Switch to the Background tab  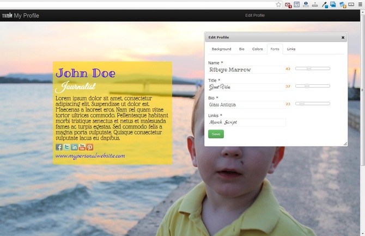221,49
